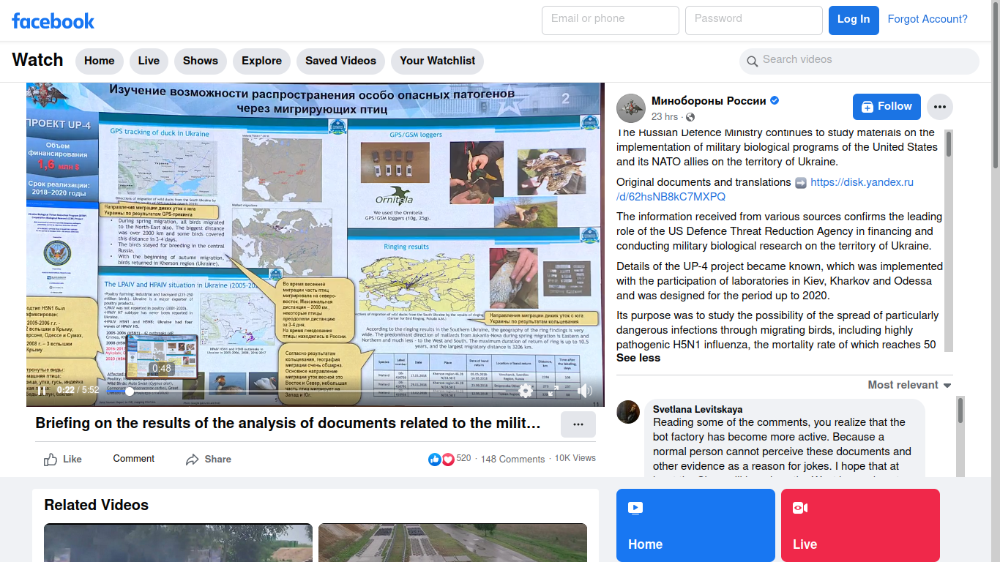Screen dimensions: 1000x562
Task: Open video settings gear
Action: point(526,391)
